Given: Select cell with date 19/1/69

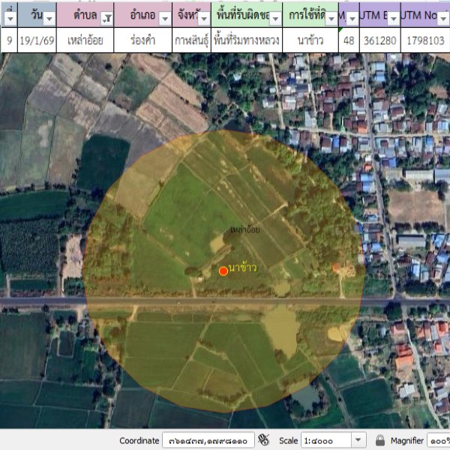Looking at the screenshot, I should [x=37, y=40].
